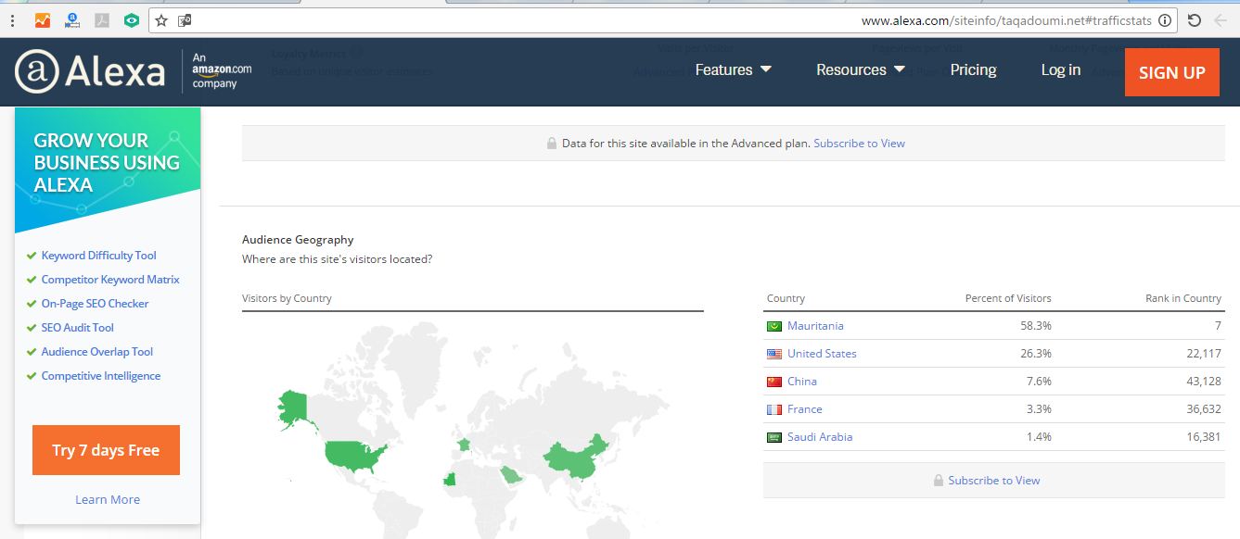The width and height of the screenshot is (1240, 539).
Task: Click the orange Google Analytics extension icon
Action: 43,20
